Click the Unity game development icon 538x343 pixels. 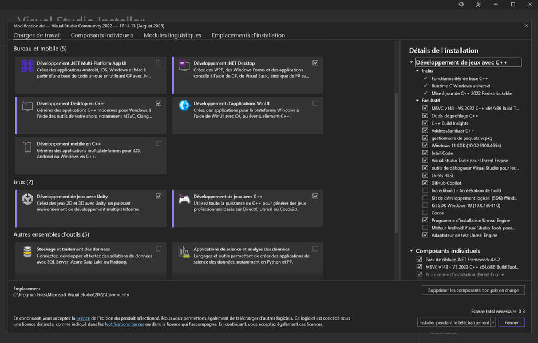27,199
